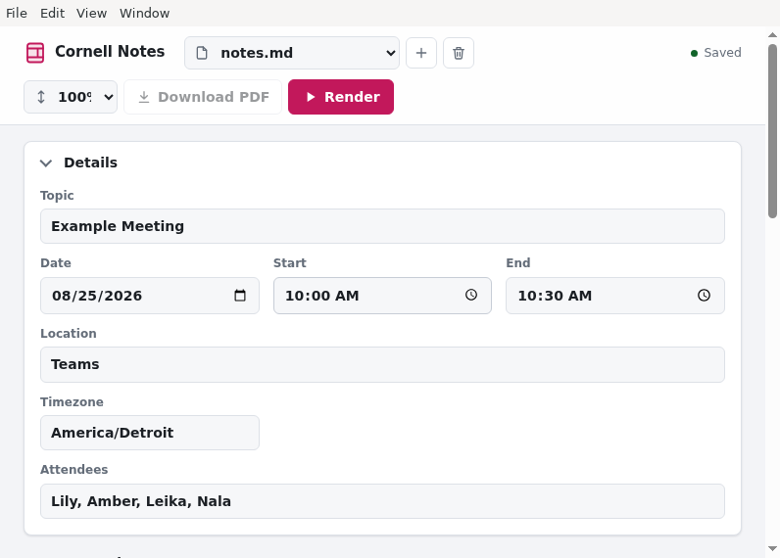Open the File menu

[x=17, y=13]
